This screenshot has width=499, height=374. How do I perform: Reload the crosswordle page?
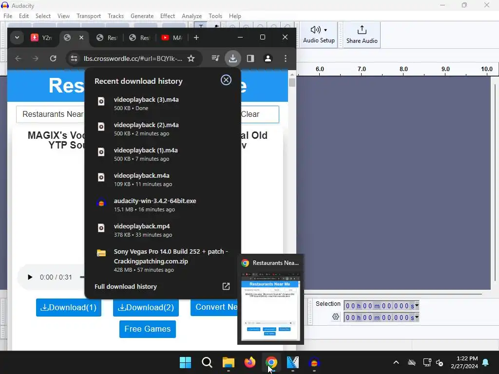pyautogui.click(x=53, y=58)
